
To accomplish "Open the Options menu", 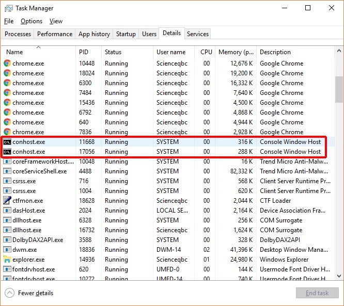I will [x=32, y=21].
